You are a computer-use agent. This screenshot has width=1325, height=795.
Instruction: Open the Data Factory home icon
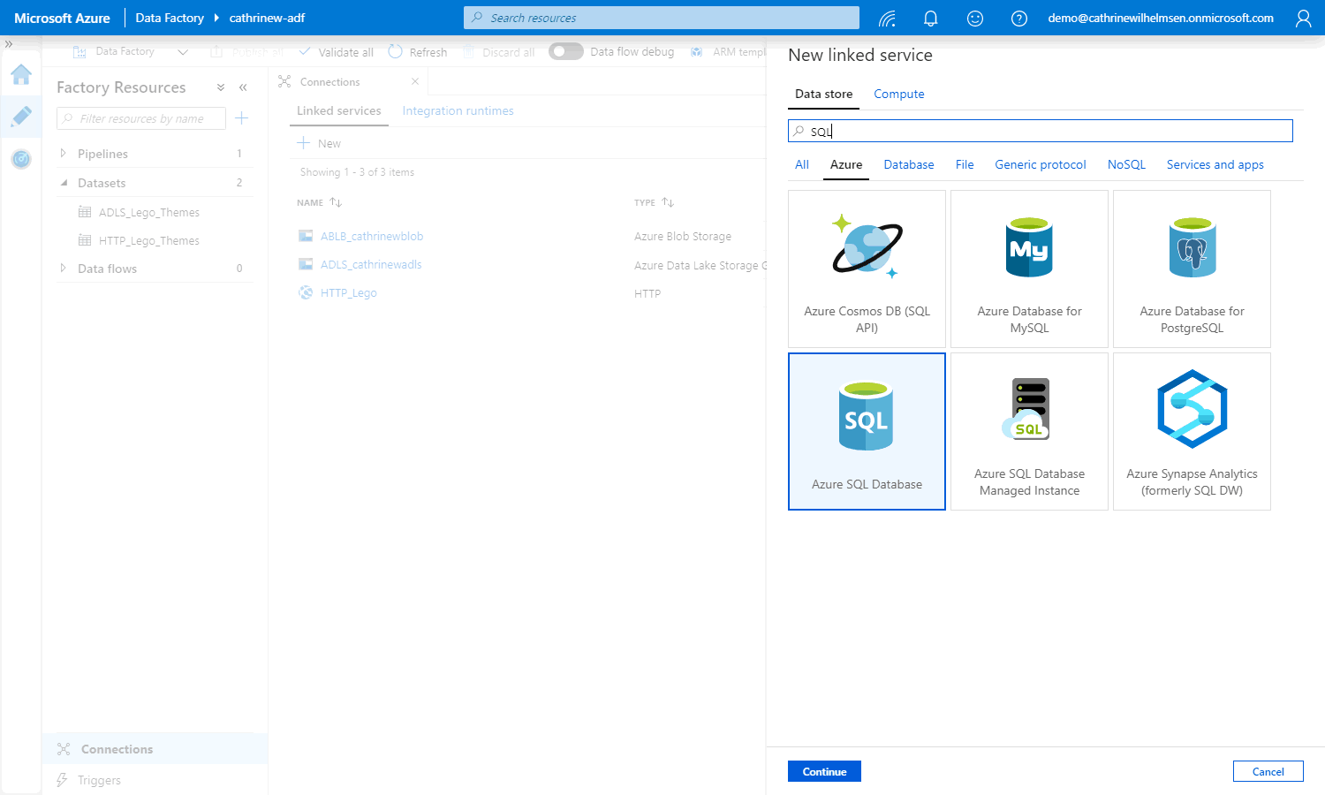click(x=21, y=75)
